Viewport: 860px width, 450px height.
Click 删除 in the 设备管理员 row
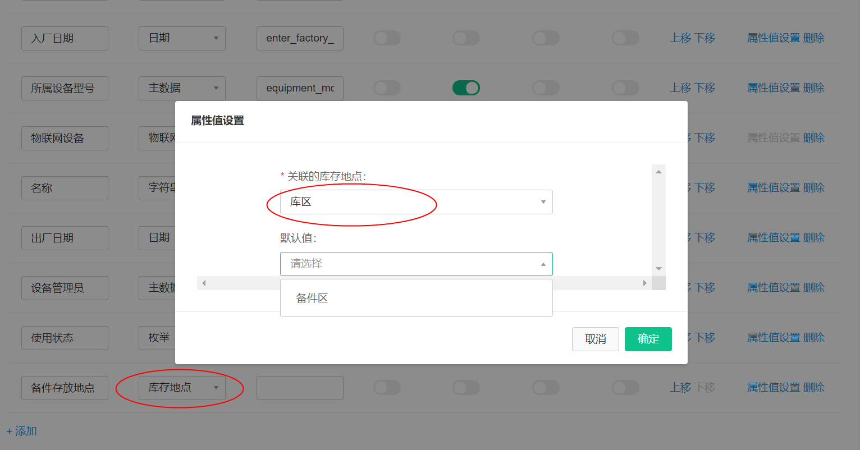point(814,288)
